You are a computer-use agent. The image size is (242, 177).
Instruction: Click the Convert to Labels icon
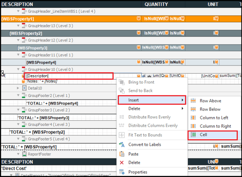(121, 144)
